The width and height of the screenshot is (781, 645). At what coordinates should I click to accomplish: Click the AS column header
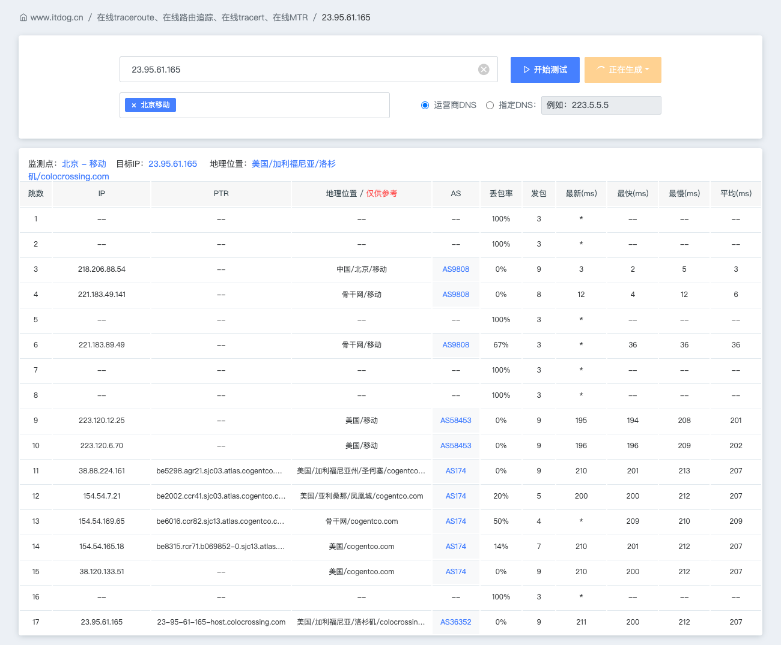coord(456,194)
